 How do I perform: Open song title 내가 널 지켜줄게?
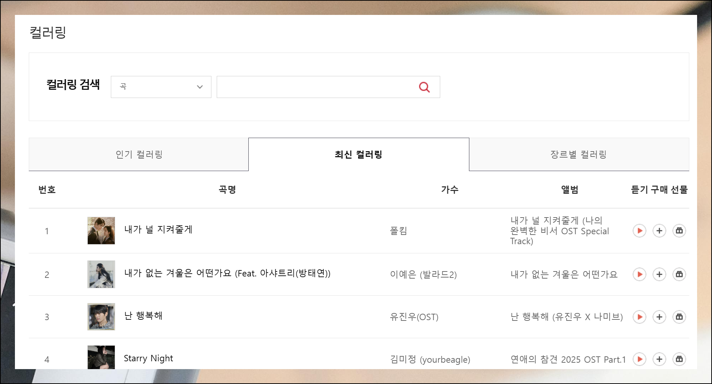158,230
